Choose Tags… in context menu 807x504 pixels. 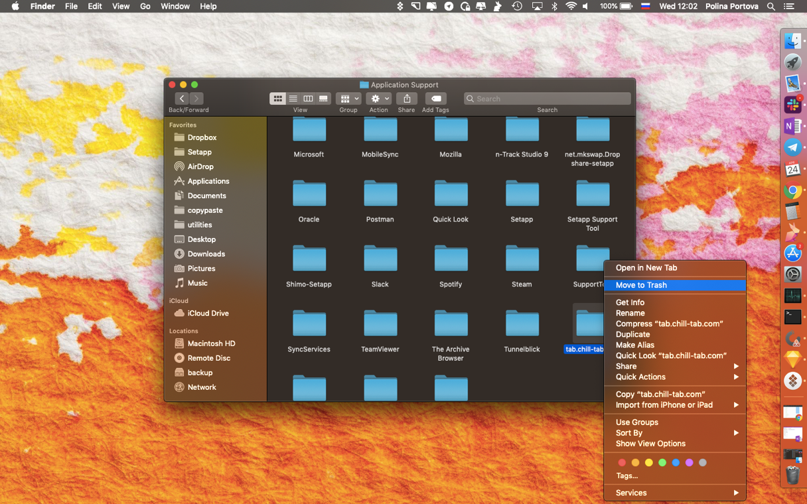(x=675, y=475)
